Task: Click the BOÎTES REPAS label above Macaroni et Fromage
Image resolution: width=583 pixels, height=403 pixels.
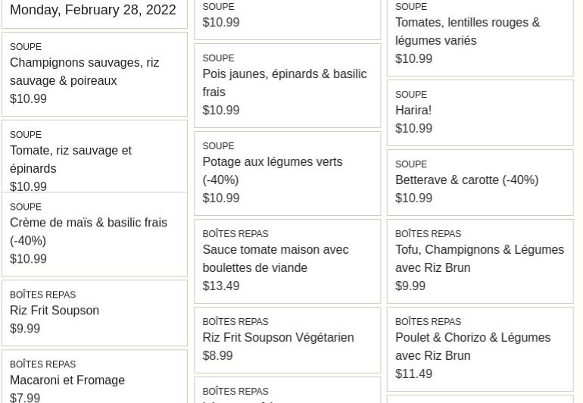Action: tap(42, 364)
